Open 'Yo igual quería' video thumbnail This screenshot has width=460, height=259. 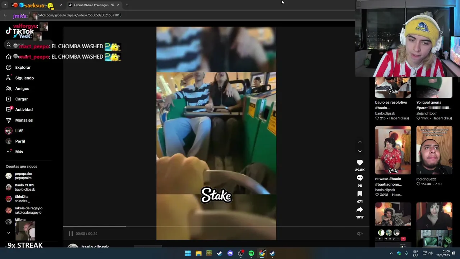(434, 87)
